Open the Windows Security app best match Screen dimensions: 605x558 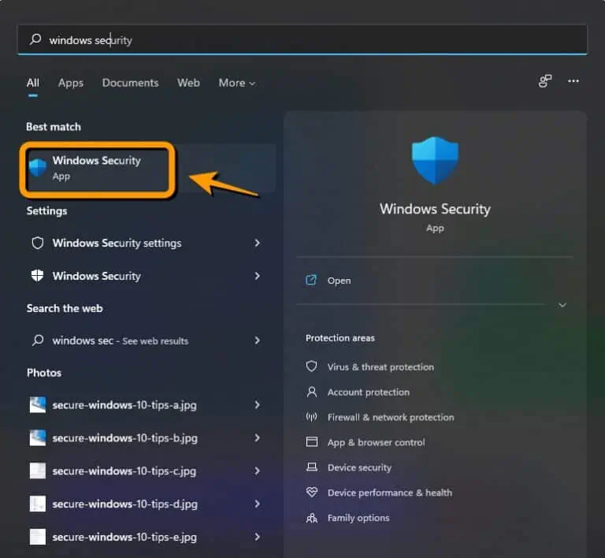point(150,168)
